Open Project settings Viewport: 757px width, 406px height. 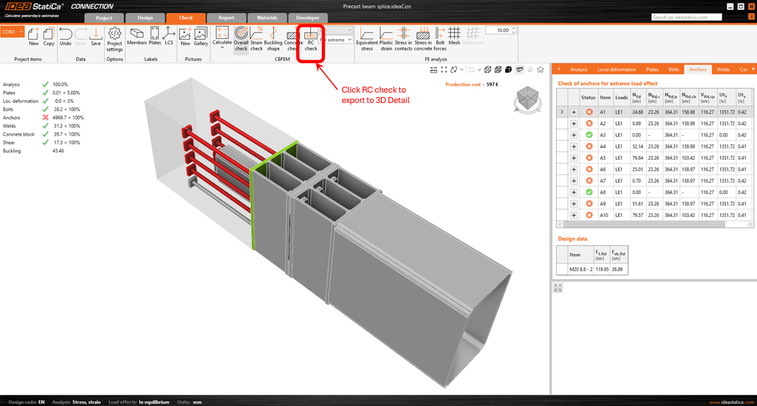point(115,38)
